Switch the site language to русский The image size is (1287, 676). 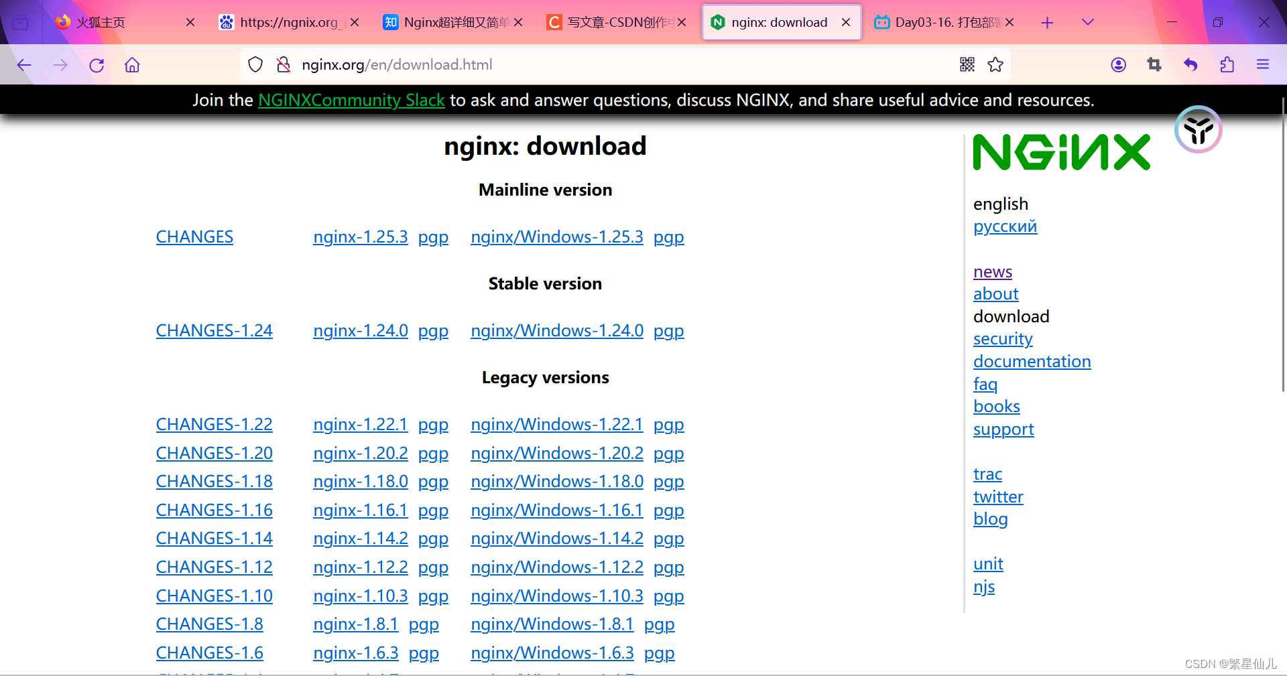point(1005,226)
